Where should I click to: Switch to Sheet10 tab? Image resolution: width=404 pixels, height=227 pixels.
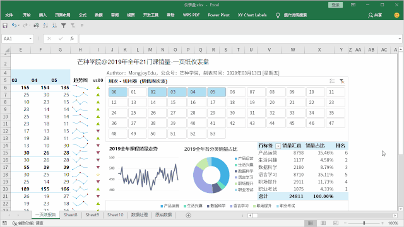click(115, 215)
